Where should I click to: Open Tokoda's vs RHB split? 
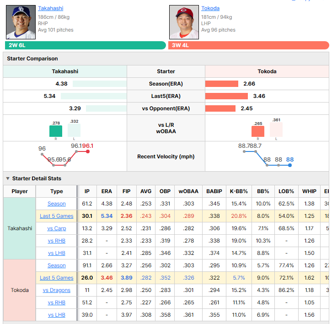(57, 302)
